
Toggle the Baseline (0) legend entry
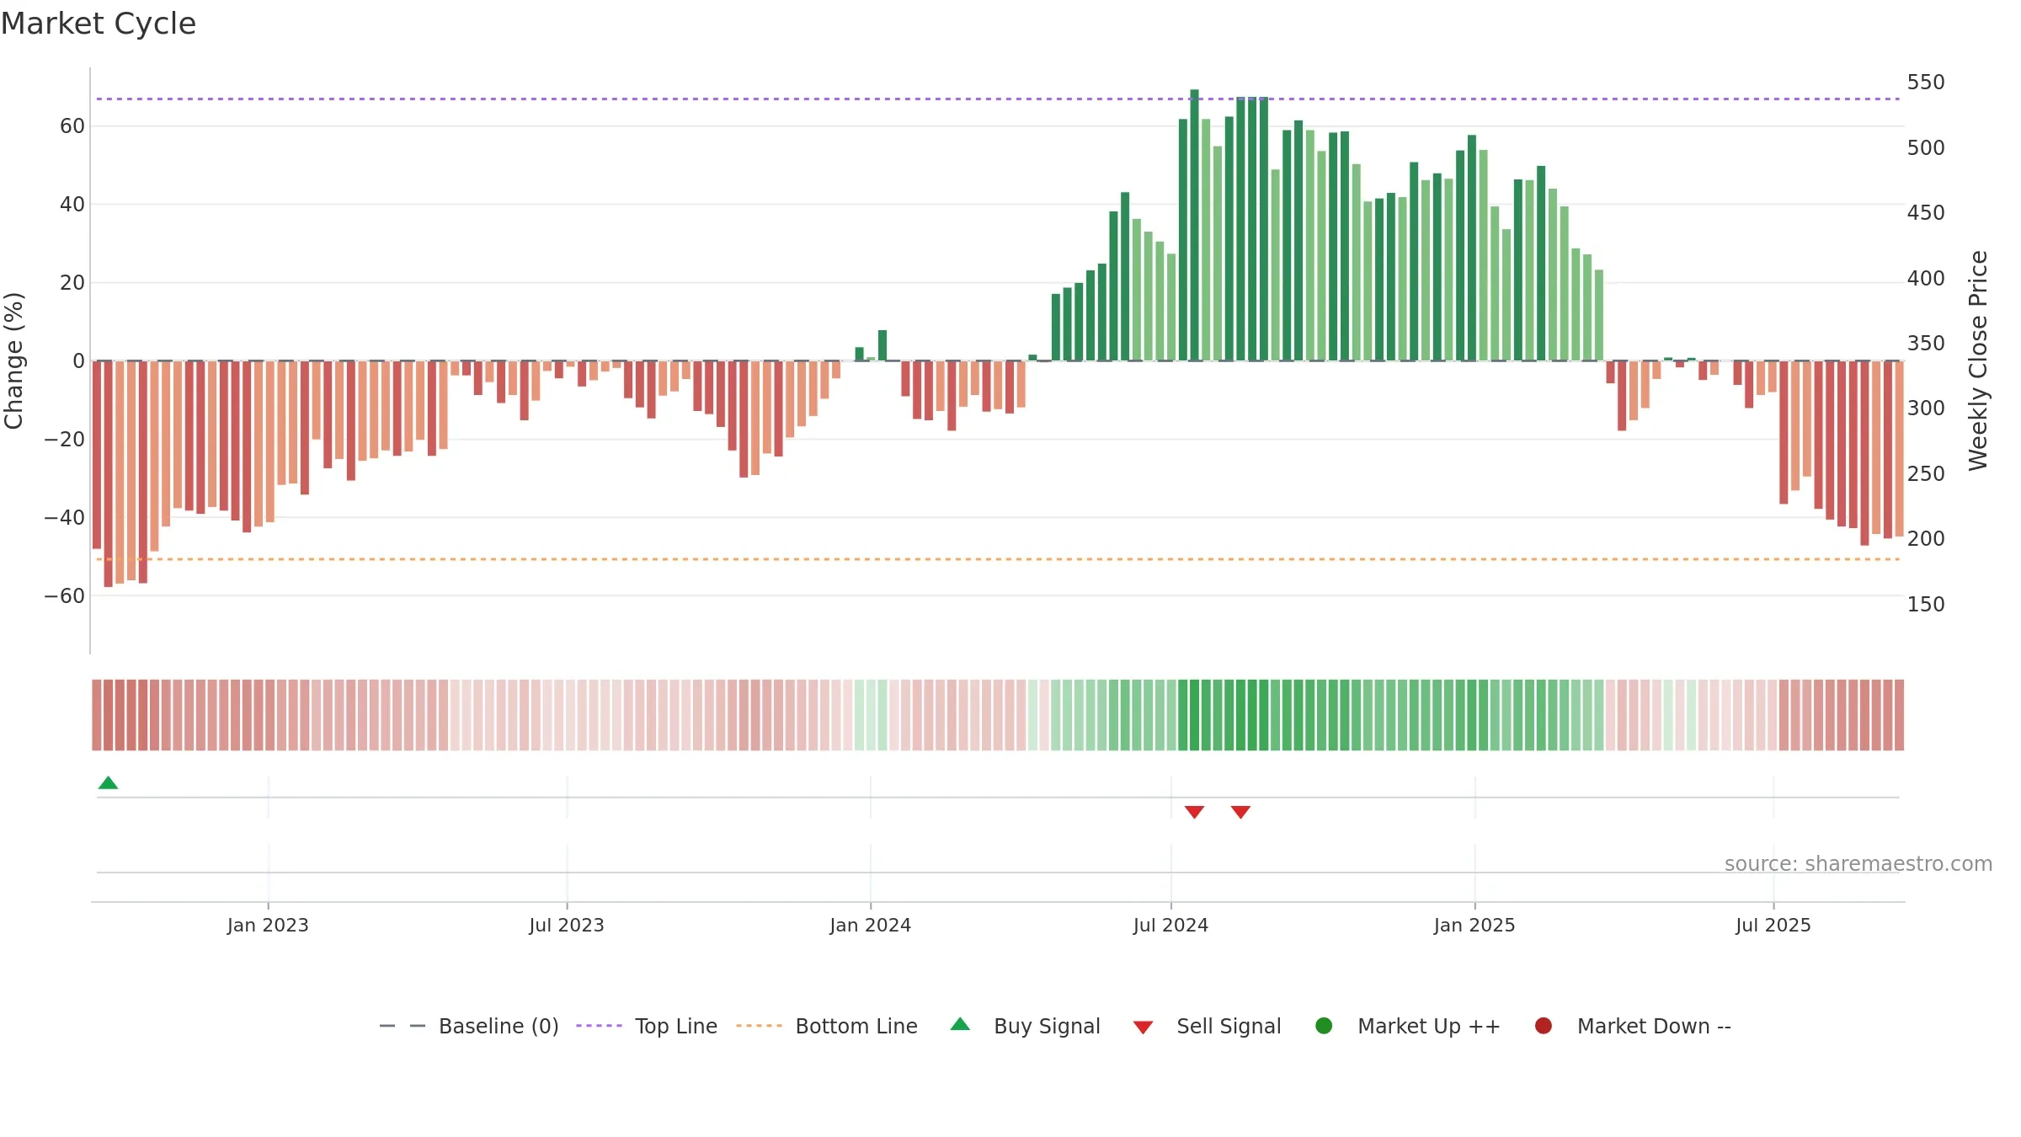click(x=469, y=1026)
